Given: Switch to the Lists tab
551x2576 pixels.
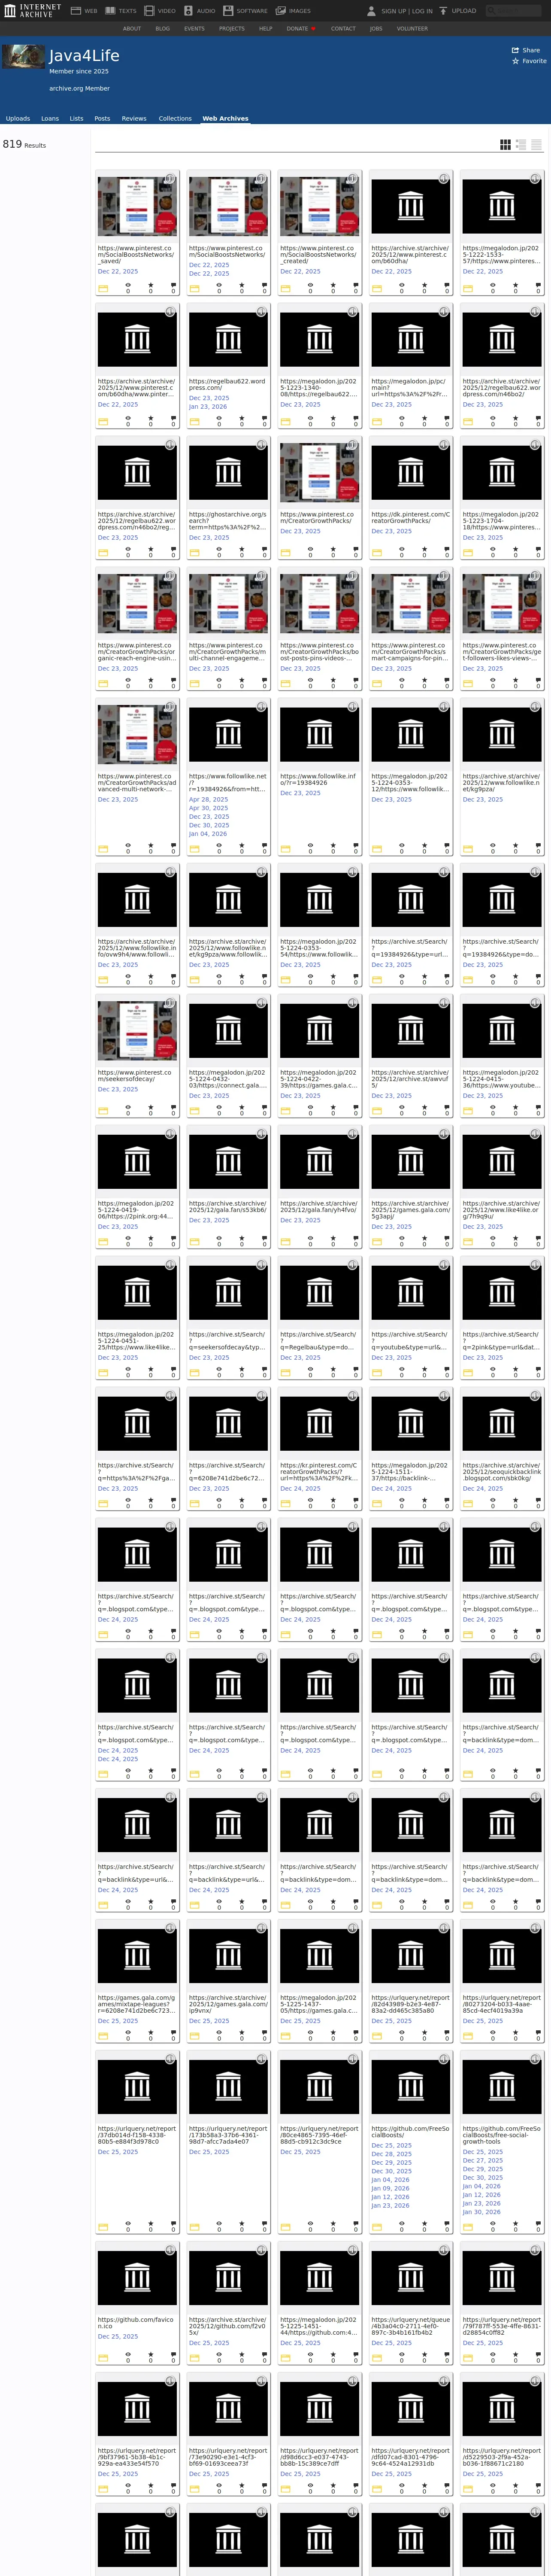Looking at the screenshot, I should [x=76, y=118].
